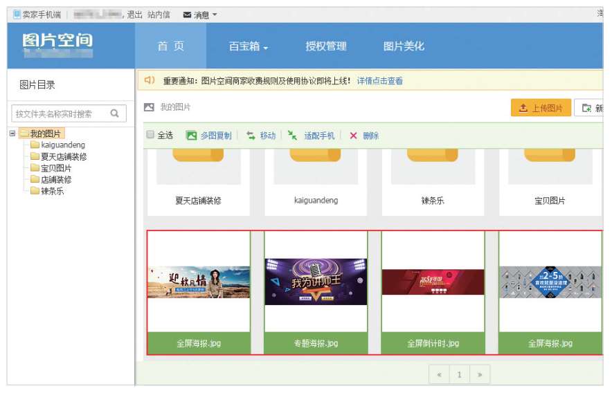612x393 pixels.
Task: Open the 图片美化 tab
Action: coord(404,46)
